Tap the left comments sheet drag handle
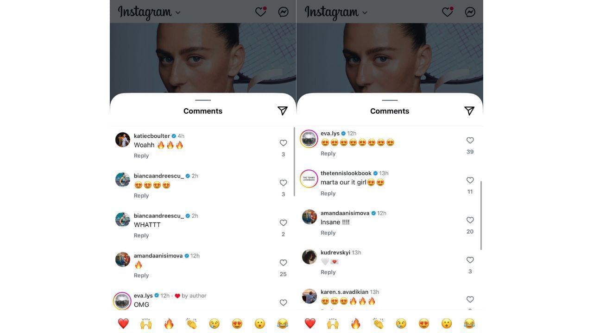Viewport: 593px width, 333px height. 203,100
